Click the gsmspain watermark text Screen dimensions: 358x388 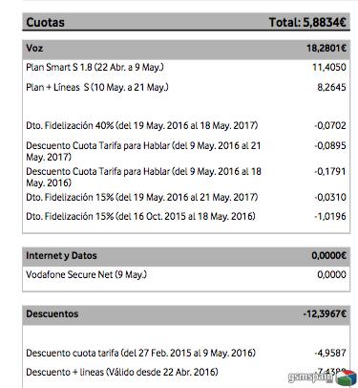point(312,377)
